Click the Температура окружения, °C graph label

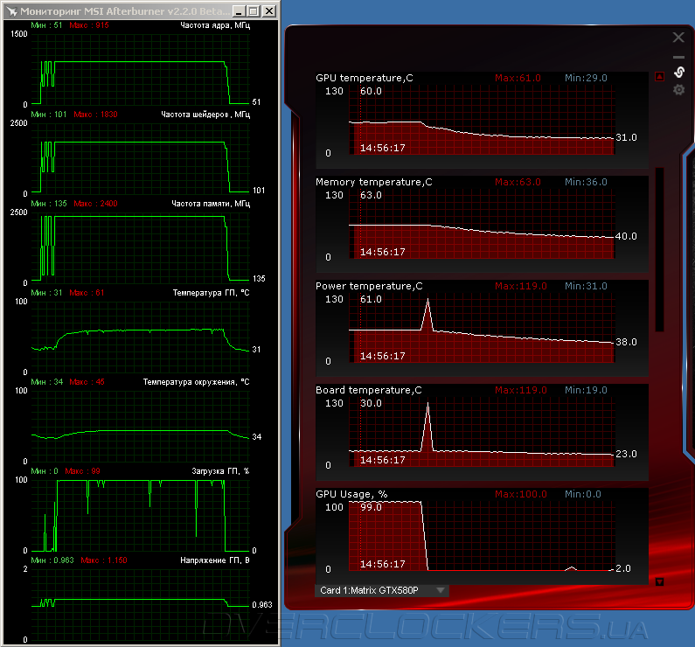pyautogui.click(x=197, y=382)
